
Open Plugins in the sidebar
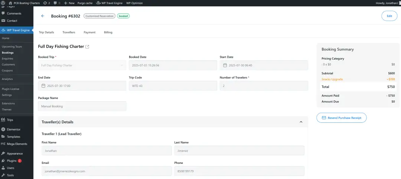tap(12, 161)
